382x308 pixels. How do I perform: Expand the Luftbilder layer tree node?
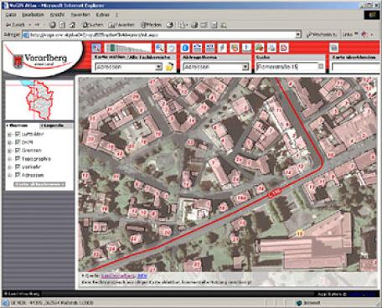click(10, 135)
